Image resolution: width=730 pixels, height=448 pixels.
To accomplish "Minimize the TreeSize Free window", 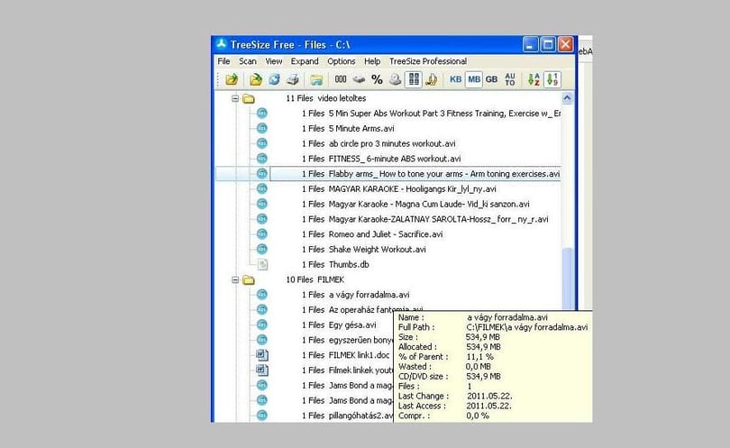I will coord(530,45).
